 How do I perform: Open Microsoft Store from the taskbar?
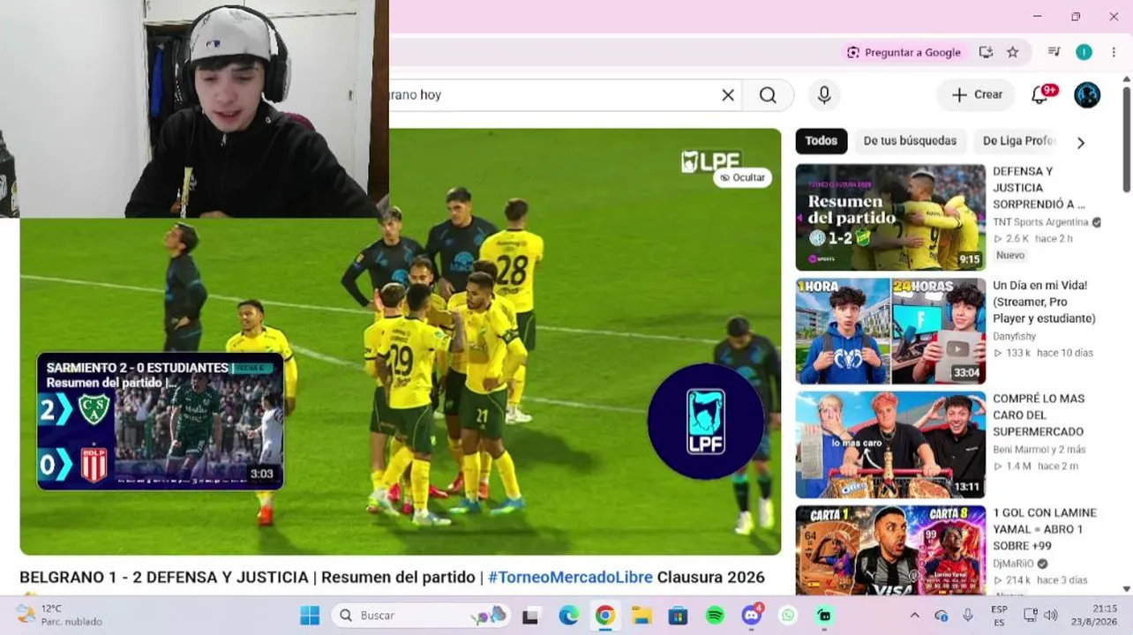click(x=678, y=616)
